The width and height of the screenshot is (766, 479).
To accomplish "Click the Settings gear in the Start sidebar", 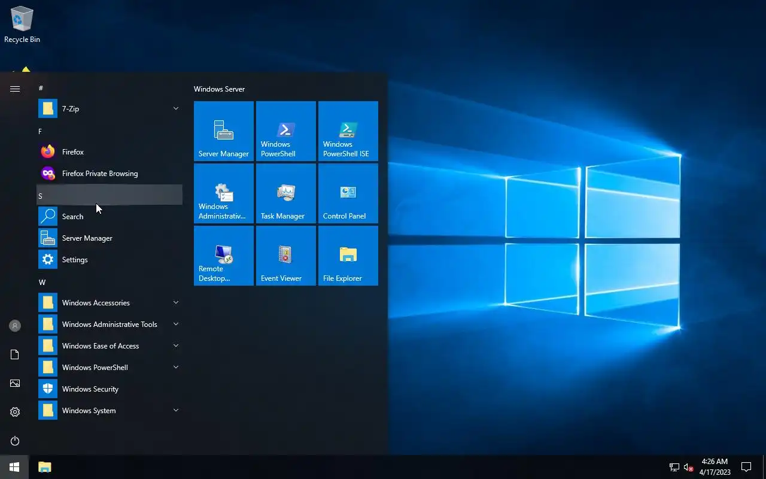I will pyautogui.click(x=15, y=412).
